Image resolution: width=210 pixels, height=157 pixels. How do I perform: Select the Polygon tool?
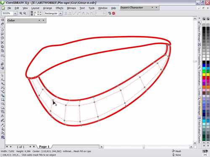3,108
